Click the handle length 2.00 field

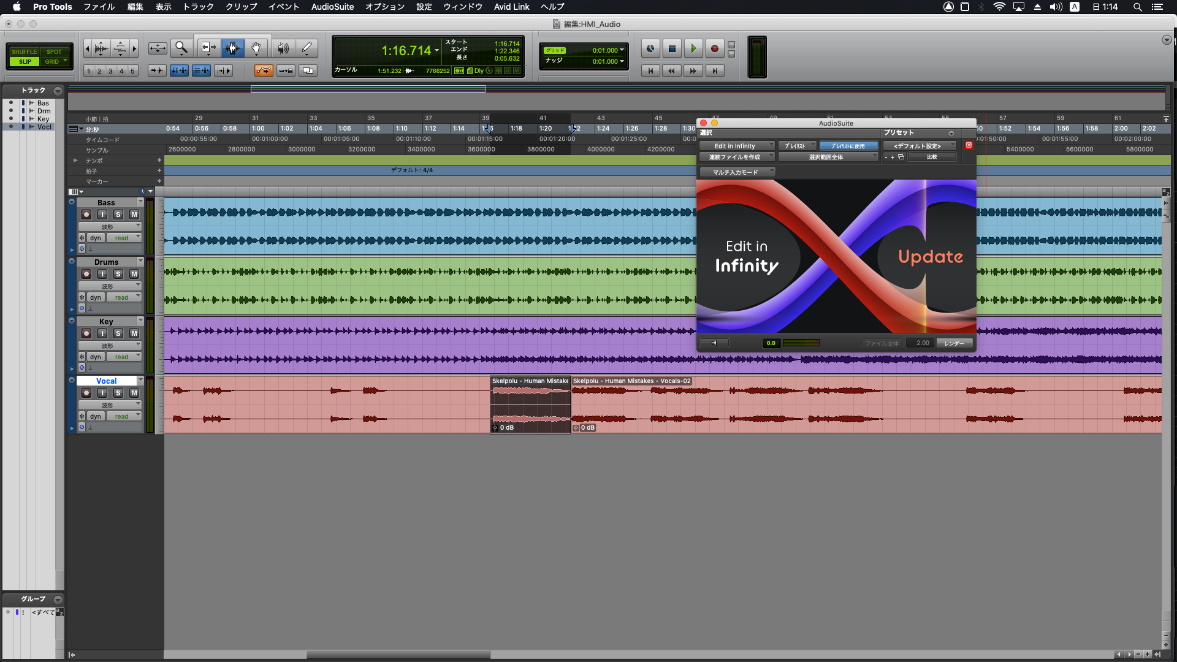(921, 343)
